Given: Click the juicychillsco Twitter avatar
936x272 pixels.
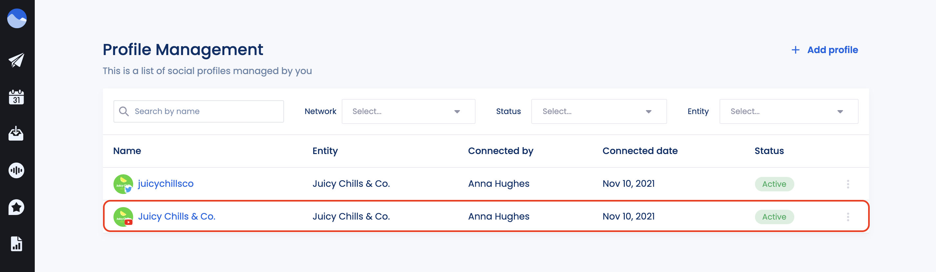Looking at the screenshot, I should click(x=123, y=184).
